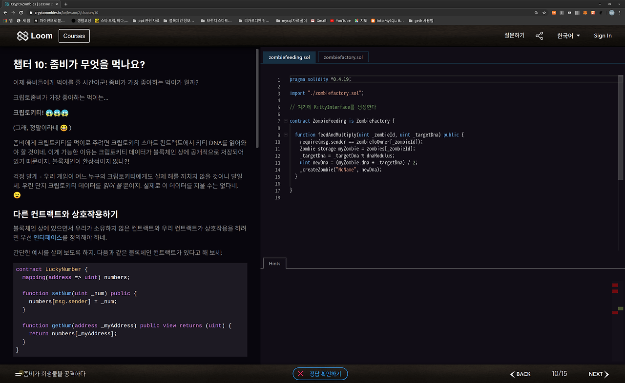625x383 pixels.
Task: Switch to the zombiefeeding.sol tab
Action: click(289, 57)
